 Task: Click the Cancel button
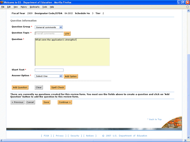click(x=30, y=102)
